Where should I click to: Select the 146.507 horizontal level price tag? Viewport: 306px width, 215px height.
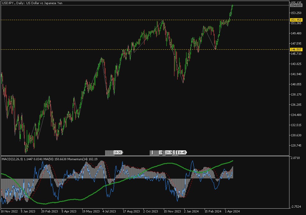pos(296,50)
